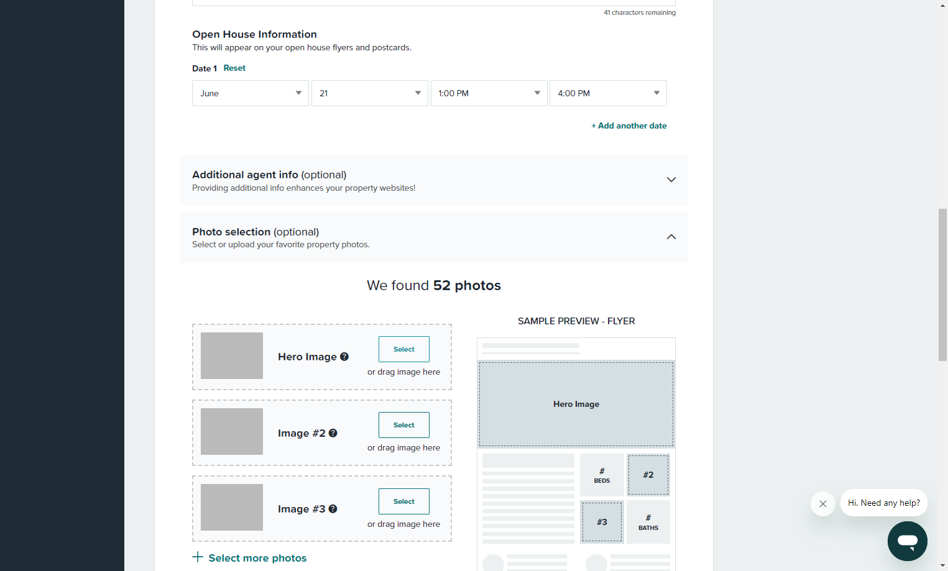Open the chat support bubble icon
The height and width of the screenshot is (571, 948).
(908, 541)
